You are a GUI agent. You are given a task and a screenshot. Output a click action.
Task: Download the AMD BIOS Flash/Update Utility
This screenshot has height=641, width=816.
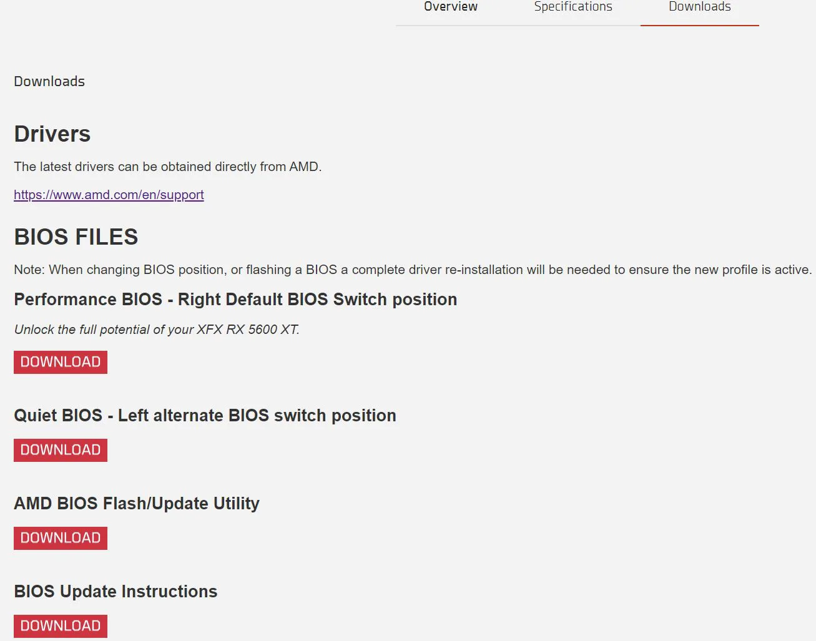[x=61, y=538]
